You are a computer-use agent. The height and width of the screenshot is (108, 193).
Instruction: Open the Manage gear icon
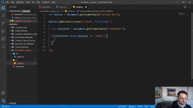pos(3,101)
